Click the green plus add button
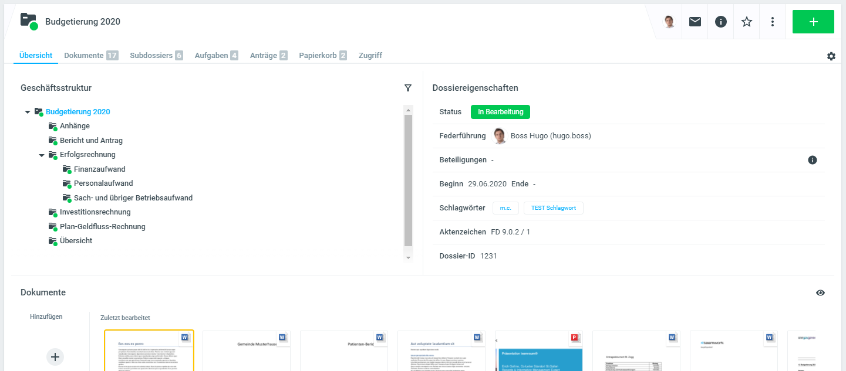 pyautogui.click(x=813, y=22)
